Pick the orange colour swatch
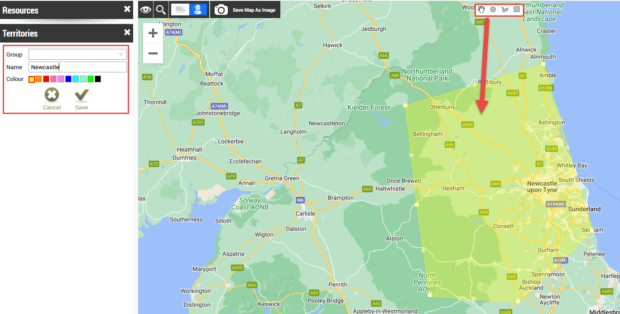620x314 pixels. [x=38, y=79]
